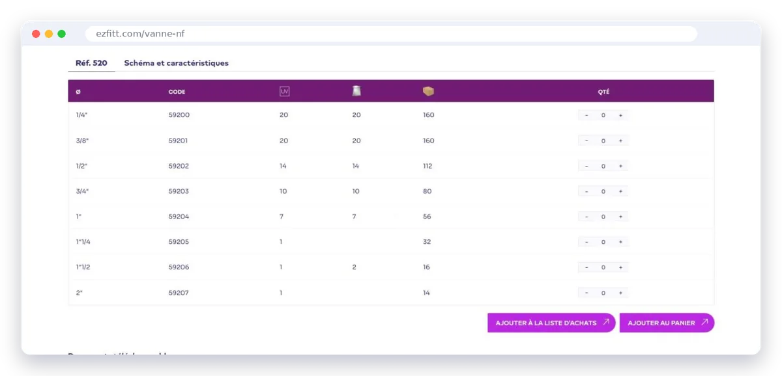Screen dimensions: 782x376
Task: Click the 1/2" diameter cell
Action: (81, 166)
